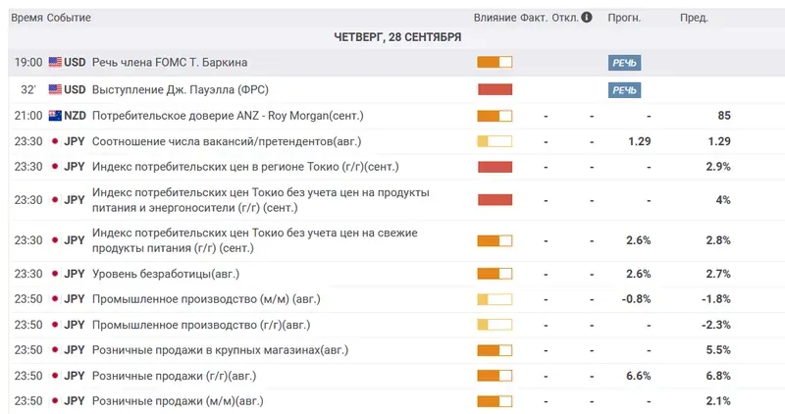
Task: Open Токио CPI без свежих продуктов питания
Action: tap(255, 240)
